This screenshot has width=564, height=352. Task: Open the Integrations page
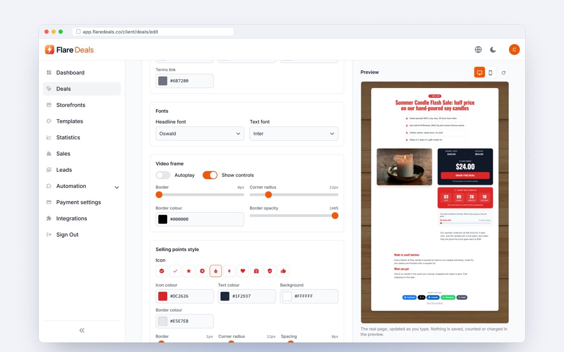(x=82, y=218)
